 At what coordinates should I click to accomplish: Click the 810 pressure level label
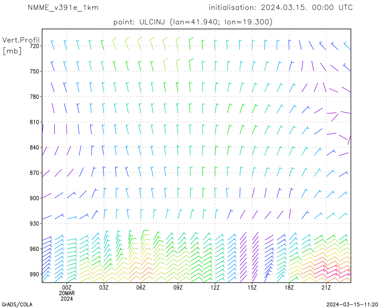coord(34,122)
